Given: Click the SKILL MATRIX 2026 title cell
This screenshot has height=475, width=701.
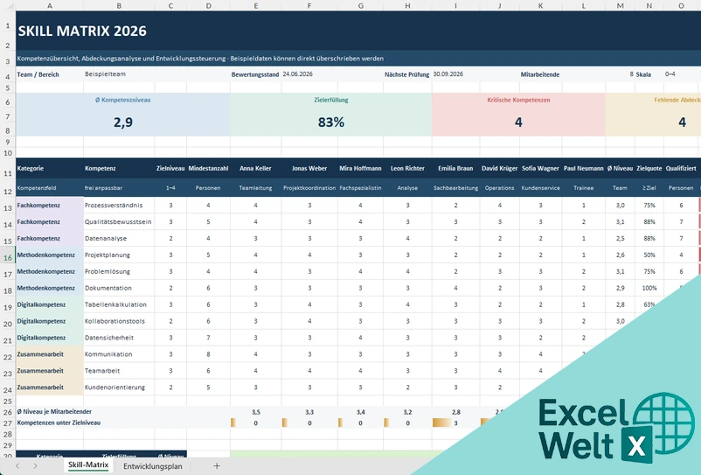Looking at the screenshot, I should [x=82, y=31].
